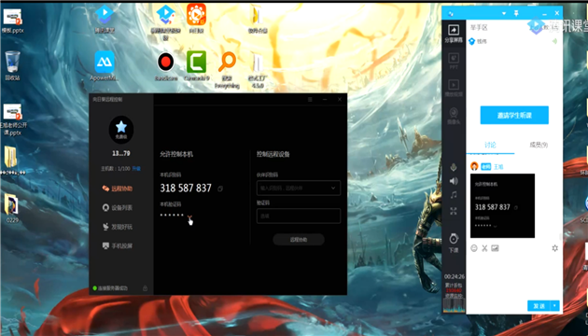Copy the local ID 318 587 837
Viewport: 588px width, 336px height.
[x=220, y=189]
